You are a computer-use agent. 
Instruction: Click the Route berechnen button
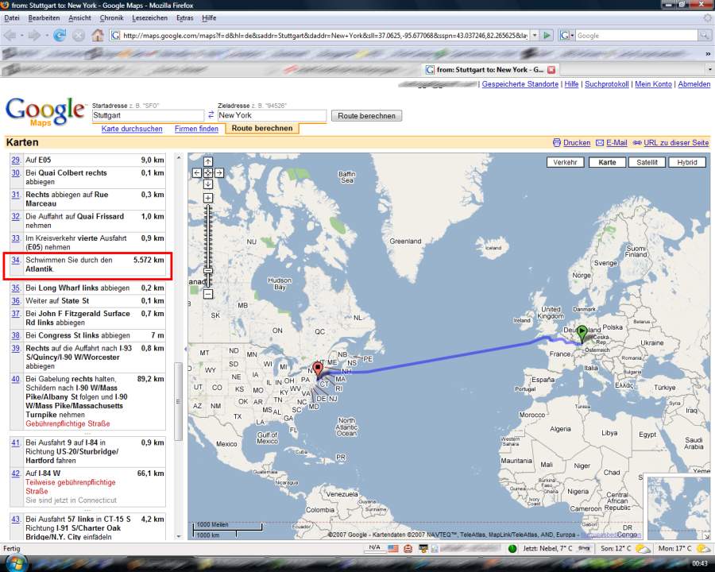pos(366,116)
